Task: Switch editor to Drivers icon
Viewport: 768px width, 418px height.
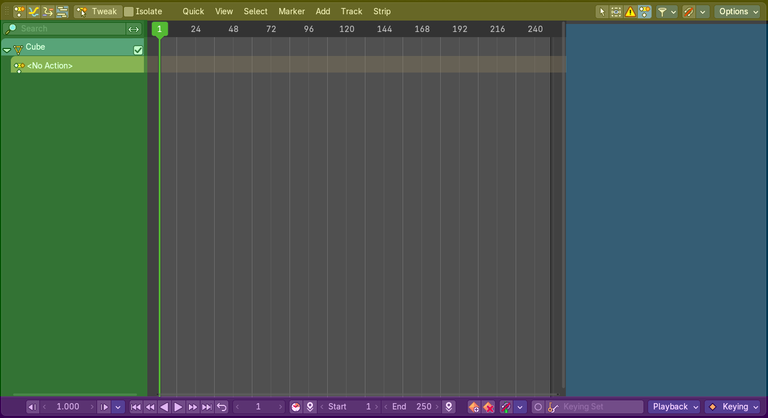Action: click(48, 11)
